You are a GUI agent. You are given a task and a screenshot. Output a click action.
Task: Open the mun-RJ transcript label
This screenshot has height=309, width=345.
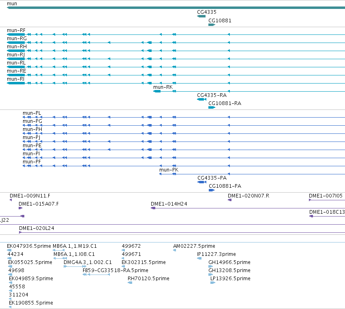pos(16,55)
